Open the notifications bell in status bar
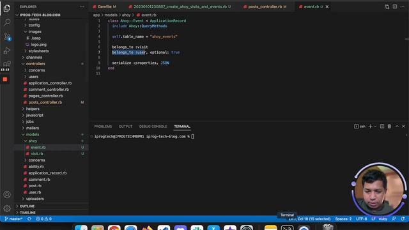Screen dimensions: 409x230 pyautogui.click(x=403, y=218)
